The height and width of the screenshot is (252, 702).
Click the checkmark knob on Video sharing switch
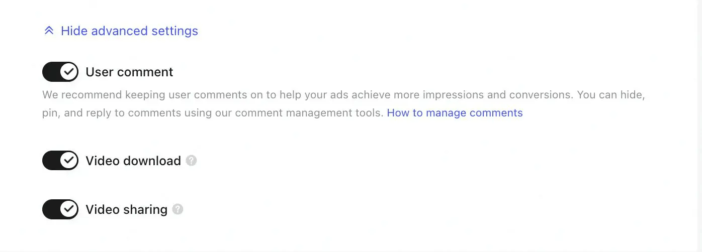tap(69, 209)
